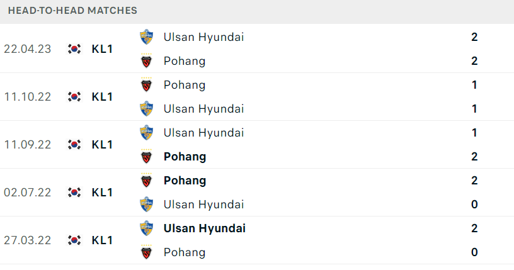Open KL1 league link for 22.04.23 match
The width and height of the screenshot is (514, 270).
pos(102,49)
